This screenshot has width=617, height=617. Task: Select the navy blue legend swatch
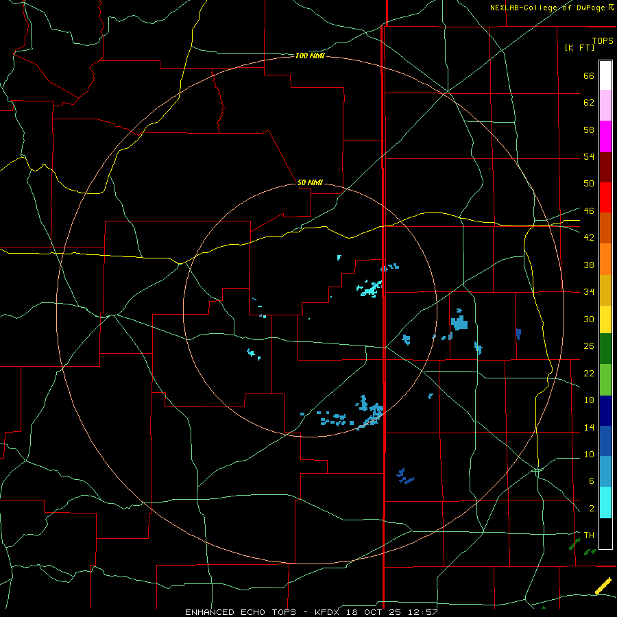point(605,411)
